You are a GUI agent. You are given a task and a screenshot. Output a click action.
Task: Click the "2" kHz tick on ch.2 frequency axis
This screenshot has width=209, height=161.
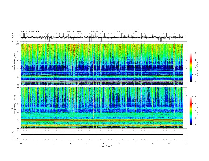coord(19,120)
